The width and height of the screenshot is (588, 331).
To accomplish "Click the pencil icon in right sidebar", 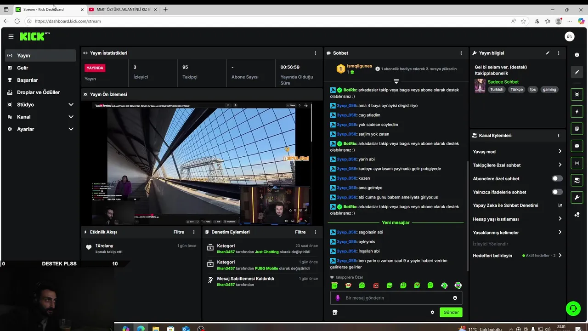I will pos(577,72).
